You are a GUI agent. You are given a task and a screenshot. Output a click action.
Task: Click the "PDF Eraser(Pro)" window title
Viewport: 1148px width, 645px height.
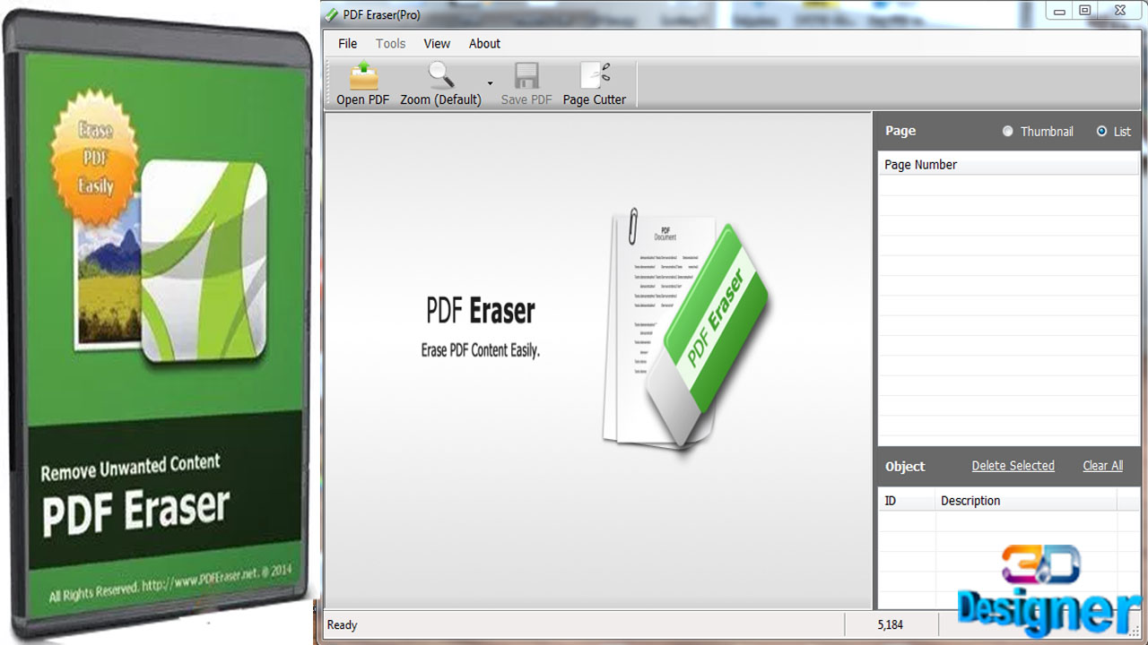coord(382,14)
